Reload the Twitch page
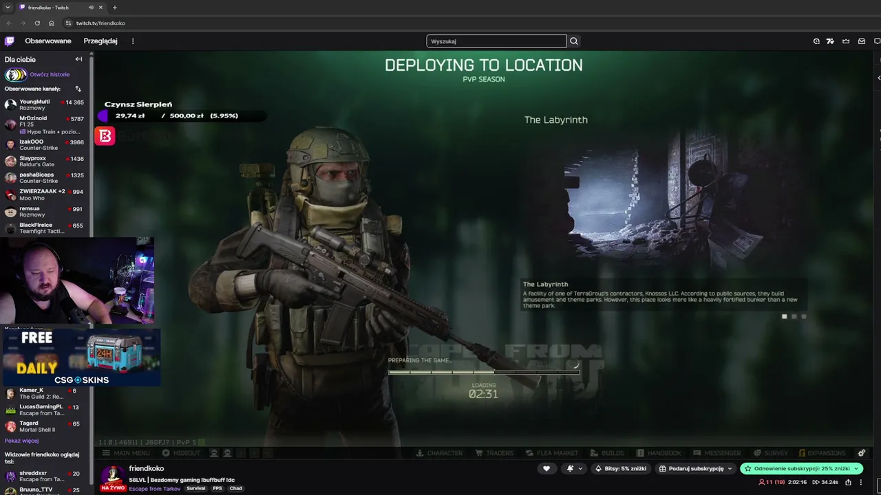This screenshot has height=495, width=881. tap(37, 23)
